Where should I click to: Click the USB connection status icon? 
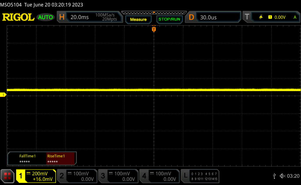pos(274,176)
